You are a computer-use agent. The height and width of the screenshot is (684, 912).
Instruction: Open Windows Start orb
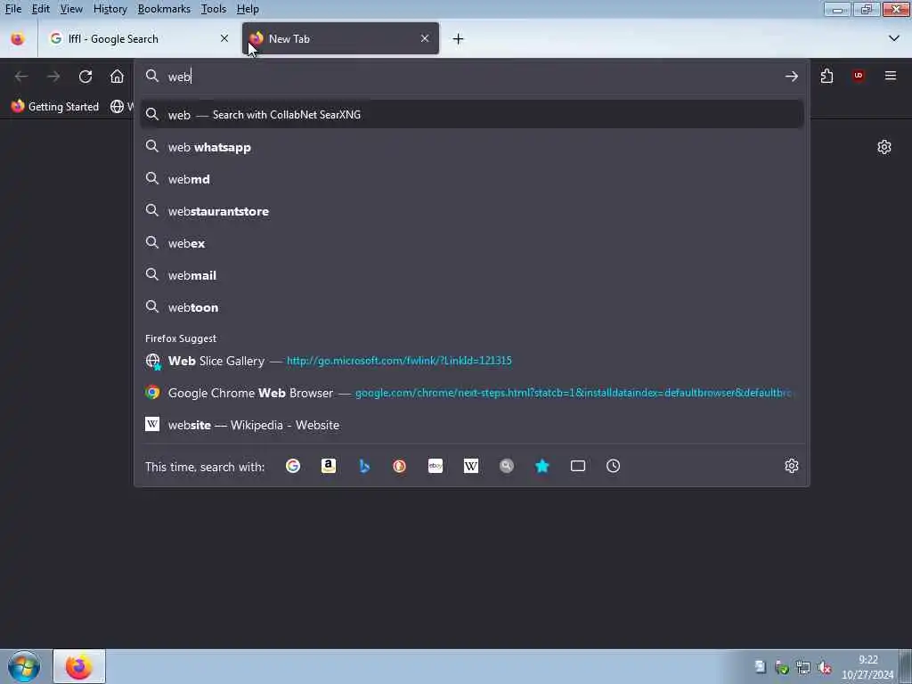(x=24, y=666)
